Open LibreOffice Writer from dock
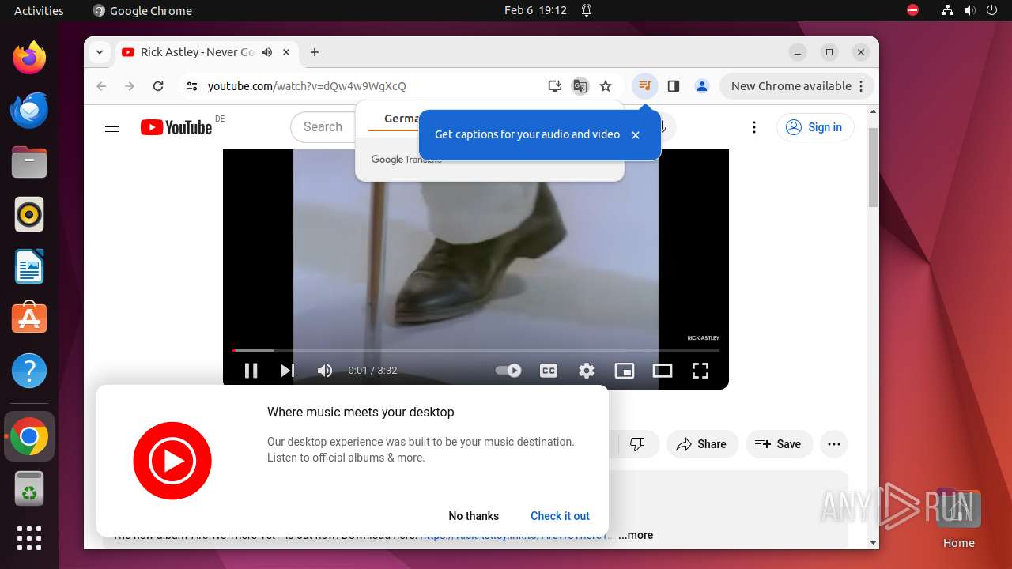 [x=29, y=266]
